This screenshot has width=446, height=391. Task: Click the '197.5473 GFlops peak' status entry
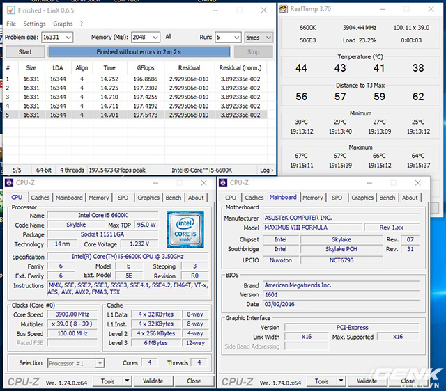click(x=117, y=170)
